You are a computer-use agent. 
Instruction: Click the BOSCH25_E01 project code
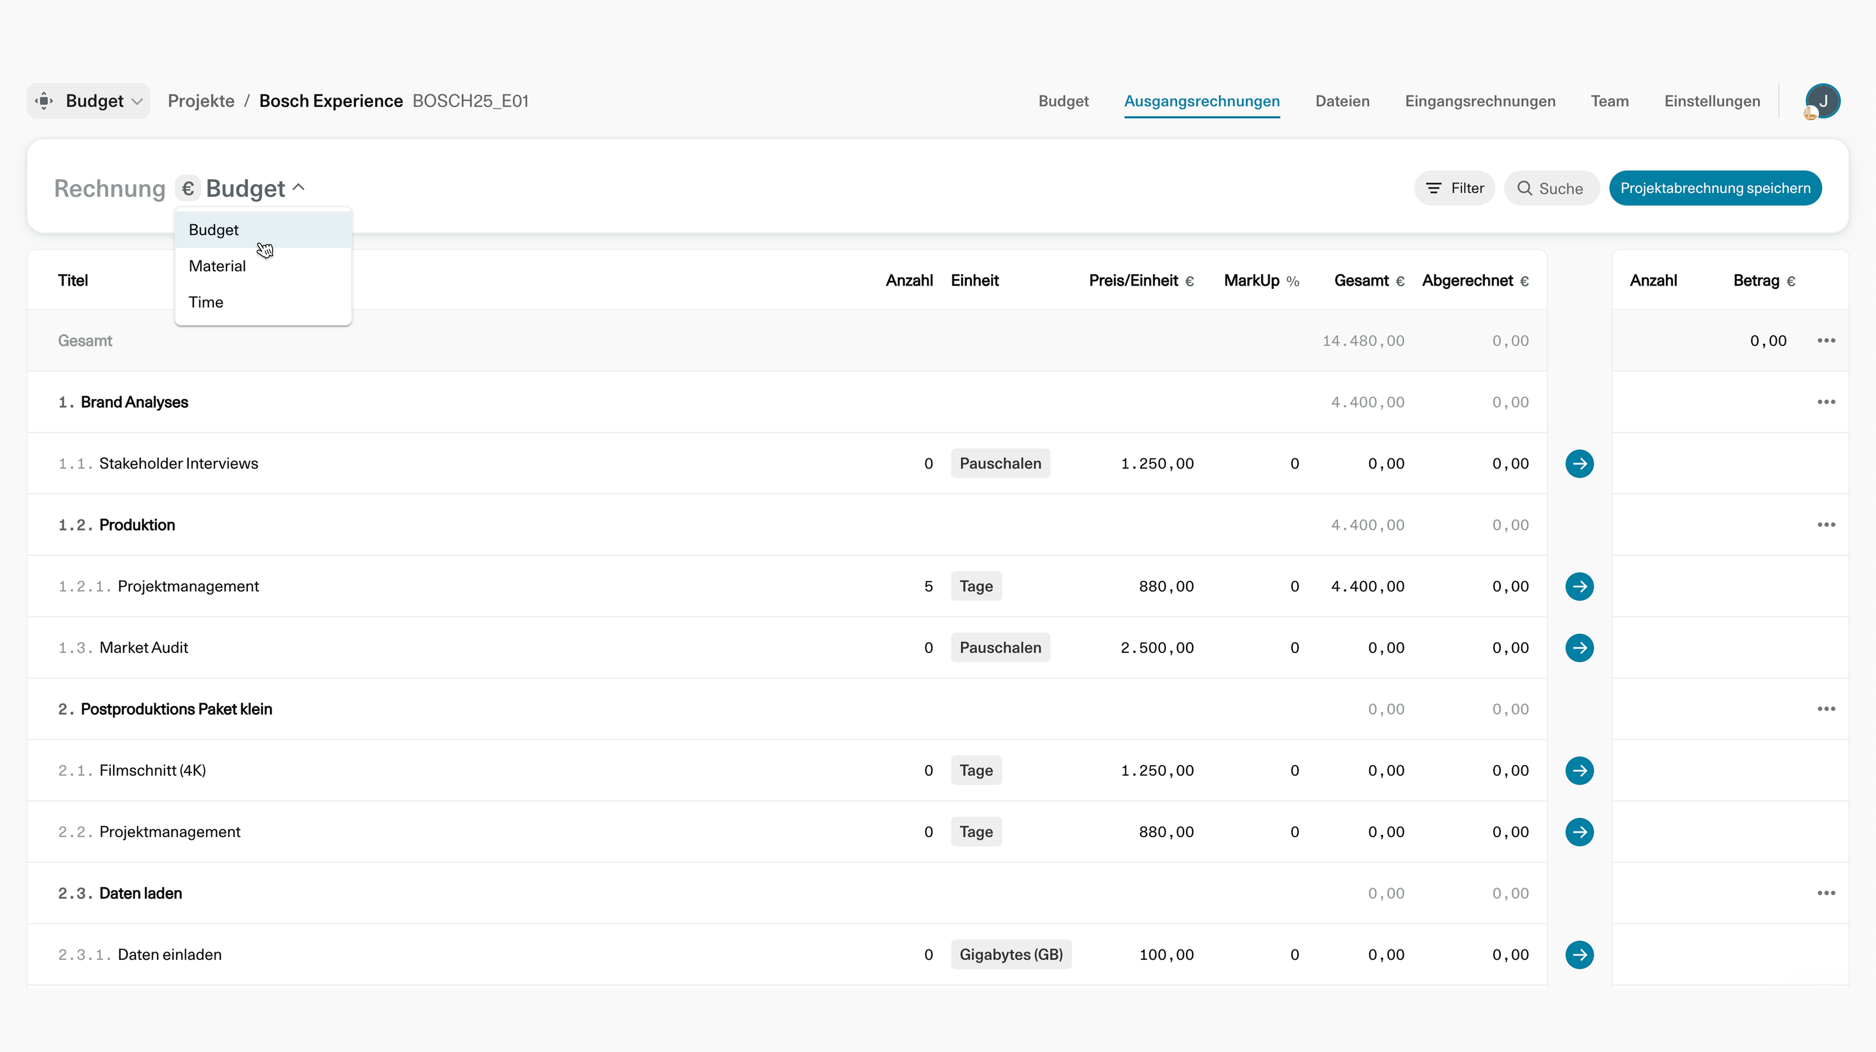pos(470,101)
